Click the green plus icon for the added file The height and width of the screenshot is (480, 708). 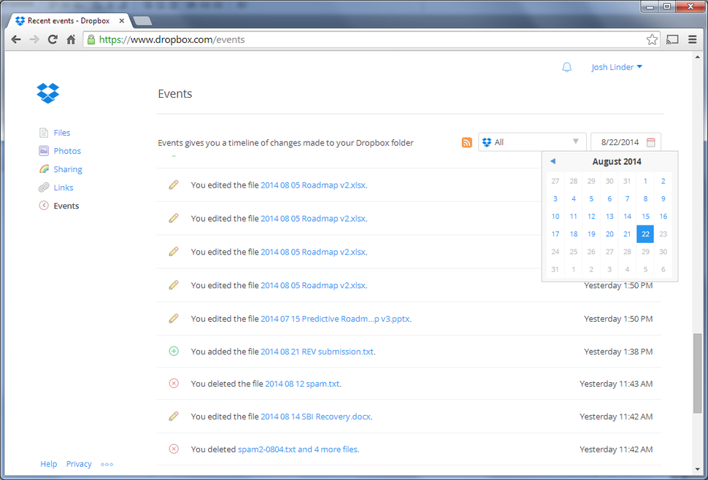173,351
